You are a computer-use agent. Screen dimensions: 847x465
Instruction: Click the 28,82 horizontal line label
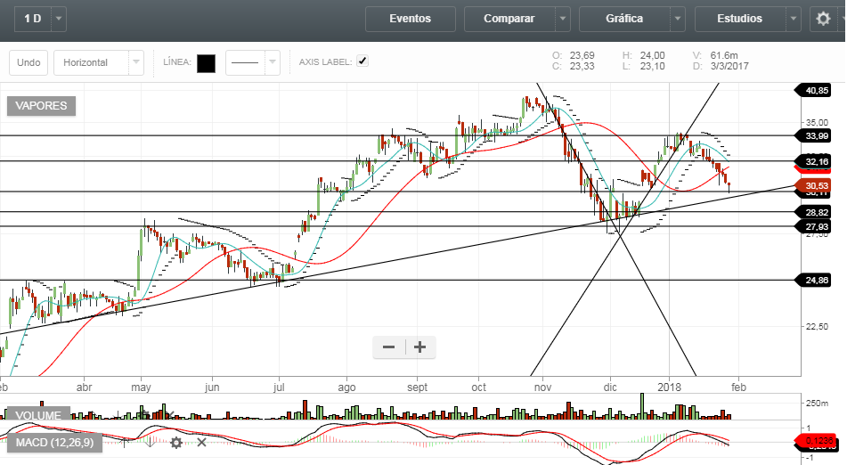coord(814,213)
